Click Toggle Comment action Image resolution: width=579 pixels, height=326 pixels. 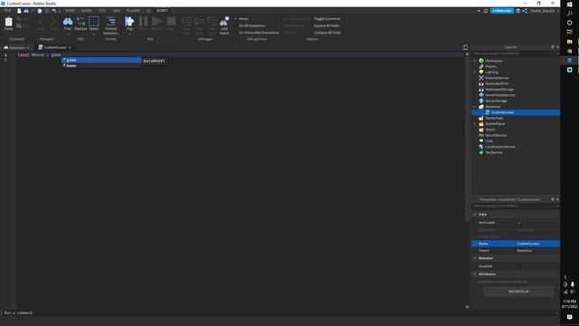click(x=327, y=18)
